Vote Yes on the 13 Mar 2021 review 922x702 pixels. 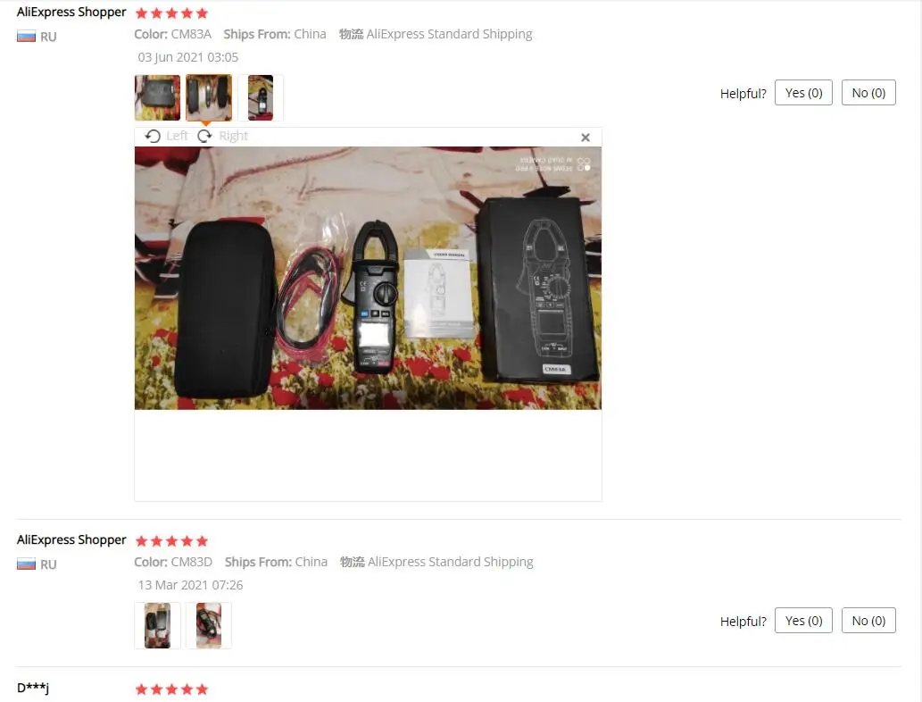tap(803, 620)
